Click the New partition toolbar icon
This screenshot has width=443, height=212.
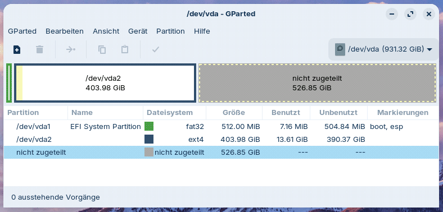pyautogui.click(x=17, y=49)
